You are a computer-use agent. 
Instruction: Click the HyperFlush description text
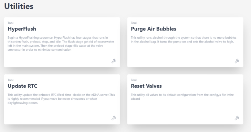point(61,44)
